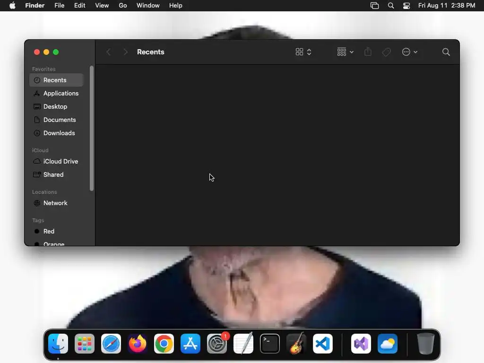Select Desktop in sidebar favorites
This screenshot has height=363, width=484.
(x=56, y=106)
